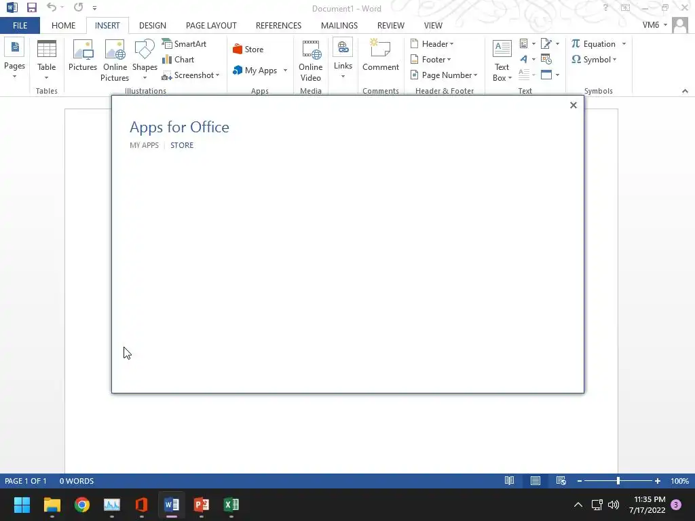Switch to the REFERENCES tab
The width and height of the screenshot is (695, 521).
pos(278,25)
